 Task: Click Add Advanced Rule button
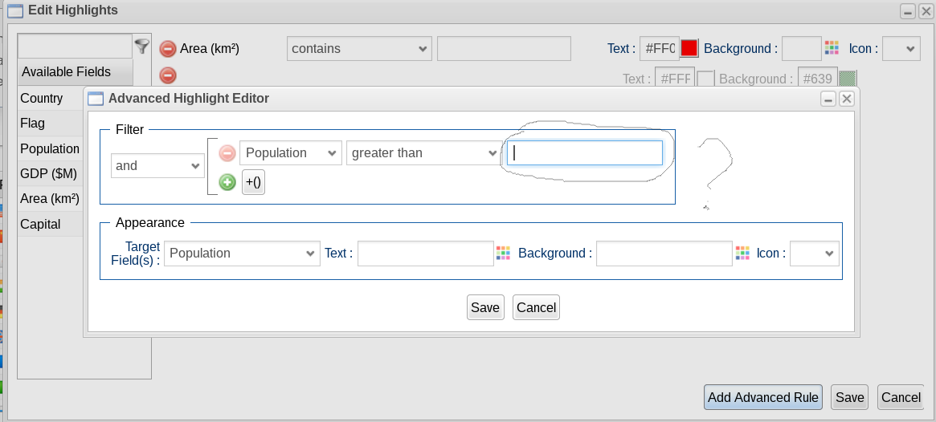(763, 397)
